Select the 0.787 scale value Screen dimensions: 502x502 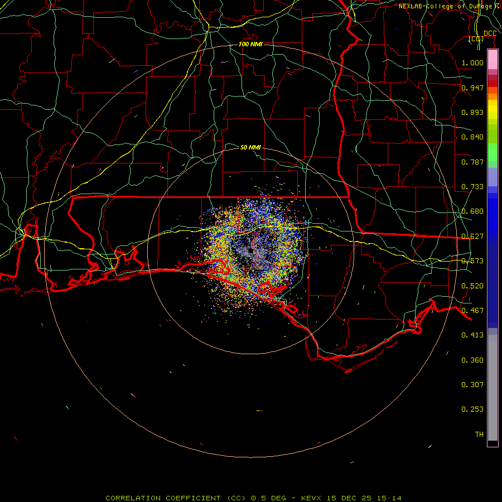pyautogui.click(x=472, y=162)
